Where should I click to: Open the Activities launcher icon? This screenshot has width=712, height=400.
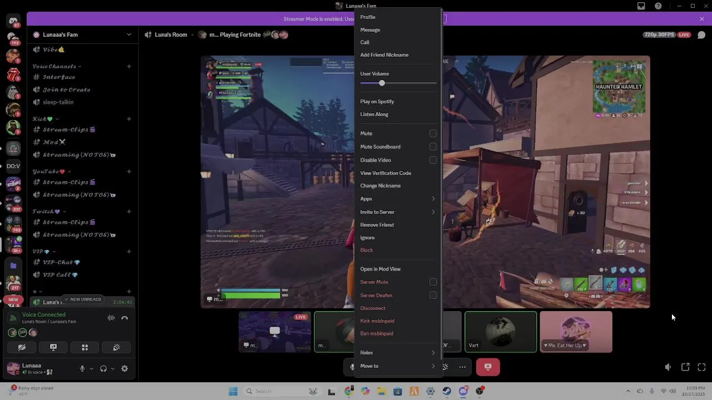click(x=85, y=347)
